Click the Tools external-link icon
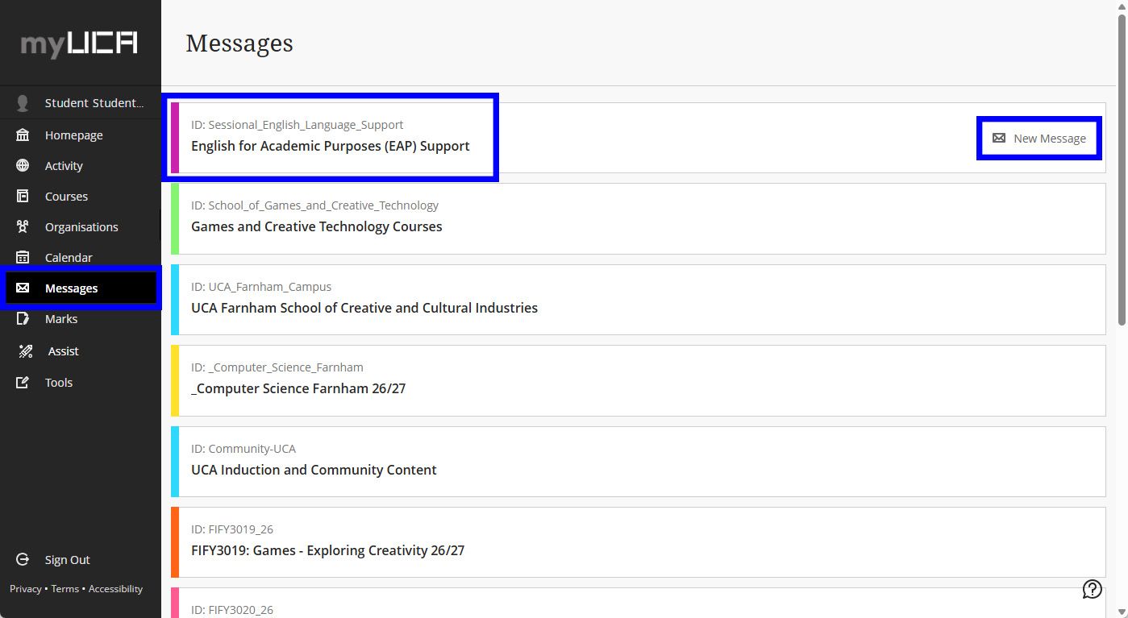This screenshot has width=1128, height=618. pos(23,382)
